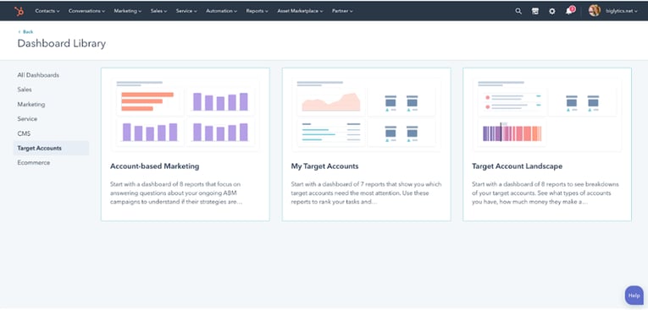Open the search magnifier icon
This screenshot has height=310, width=648.
pos(518,11)
